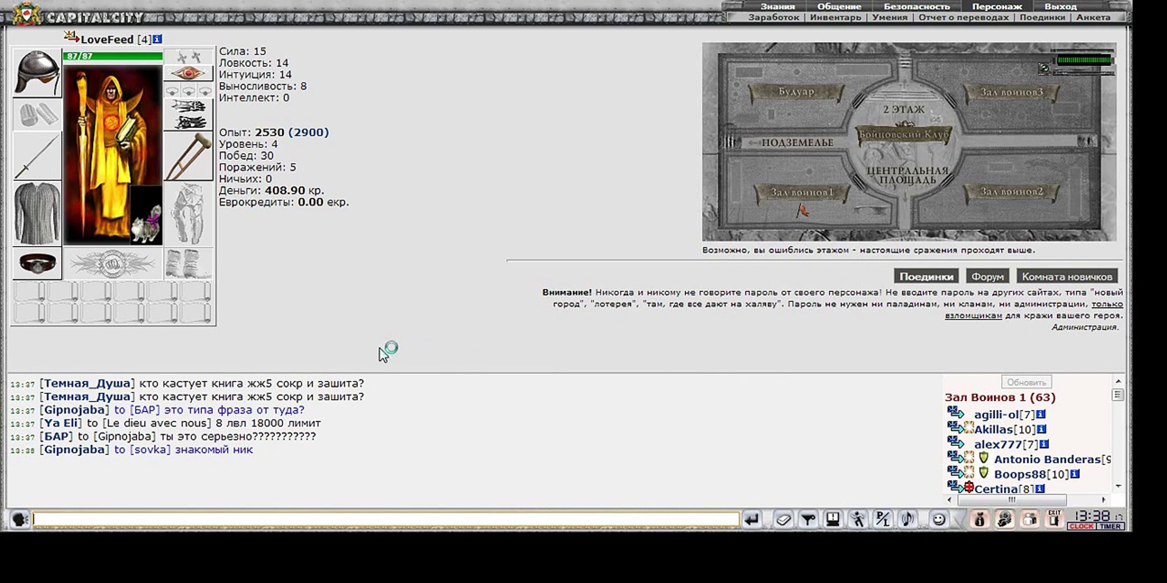This screenshot has width=1167, height=583.
Task: Click the Поединки button
Action: [926, 276]
